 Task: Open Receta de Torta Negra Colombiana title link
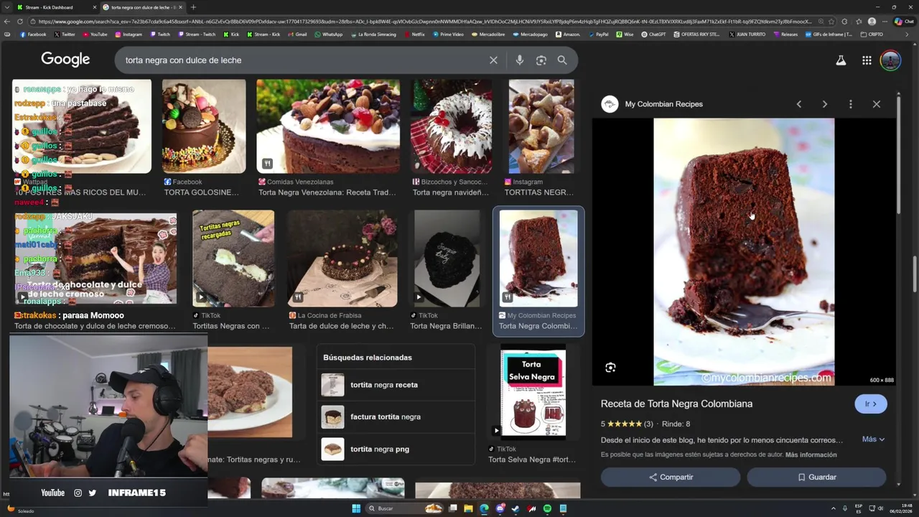coord(676,404)
